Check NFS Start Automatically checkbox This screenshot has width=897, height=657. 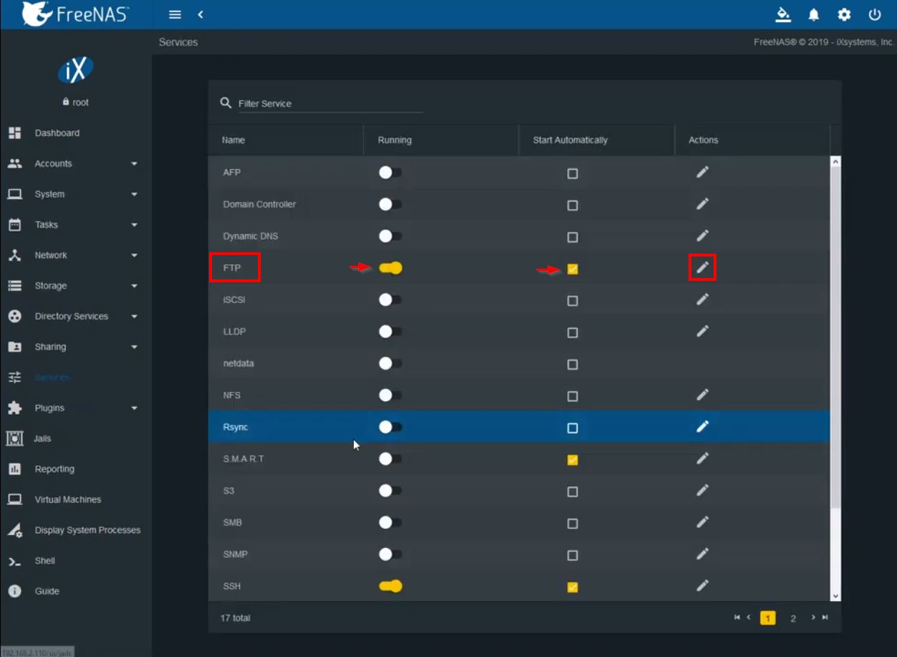tap(572, 396)
